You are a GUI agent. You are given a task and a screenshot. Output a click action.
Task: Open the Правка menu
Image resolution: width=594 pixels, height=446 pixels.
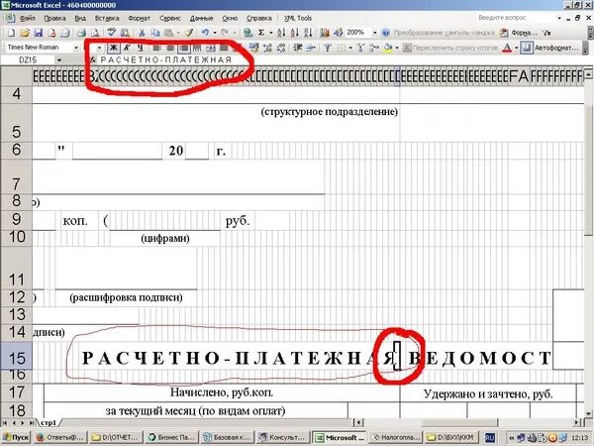coord(54,18)
